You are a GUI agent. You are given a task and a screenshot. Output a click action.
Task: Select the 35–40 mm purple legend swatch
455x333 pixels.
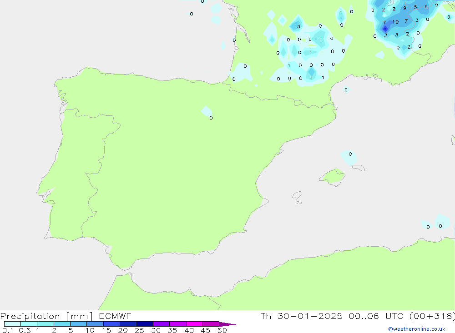(x=178, y=324)
